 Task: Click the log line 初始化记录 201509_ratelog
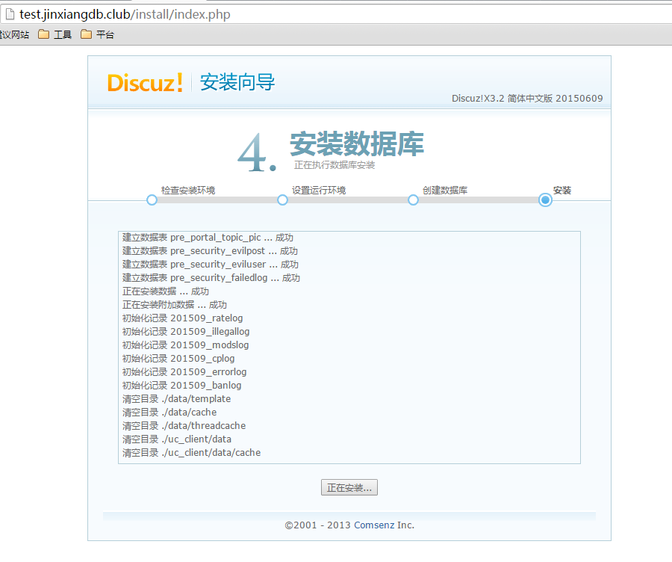coord(182,318)
